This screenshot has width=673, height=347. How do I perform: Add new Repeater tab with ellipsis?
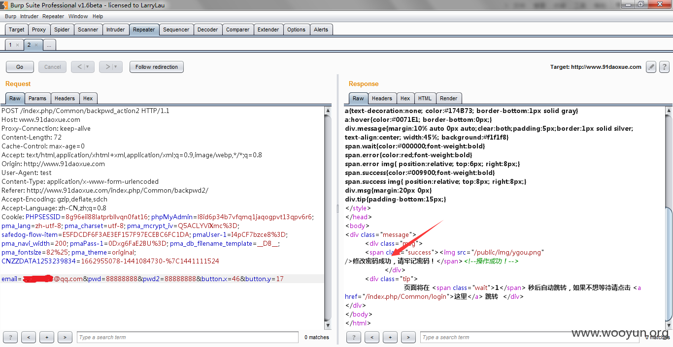pos(49,45)
